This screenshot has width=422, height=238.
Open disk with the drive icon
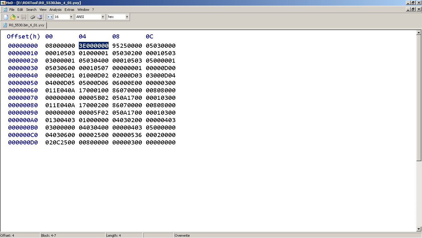(x=40, y=17)
